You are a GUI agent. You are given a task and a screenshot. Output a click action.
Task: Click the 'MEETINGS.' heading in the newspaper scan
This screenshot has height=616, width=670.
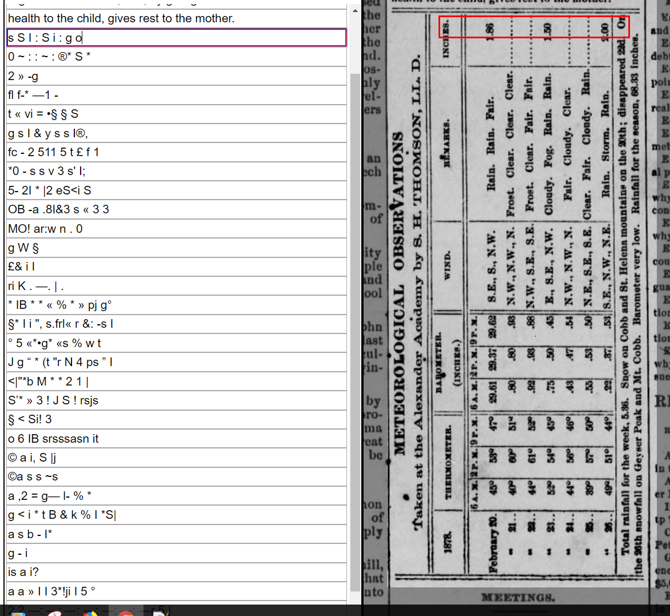[519, 597]
